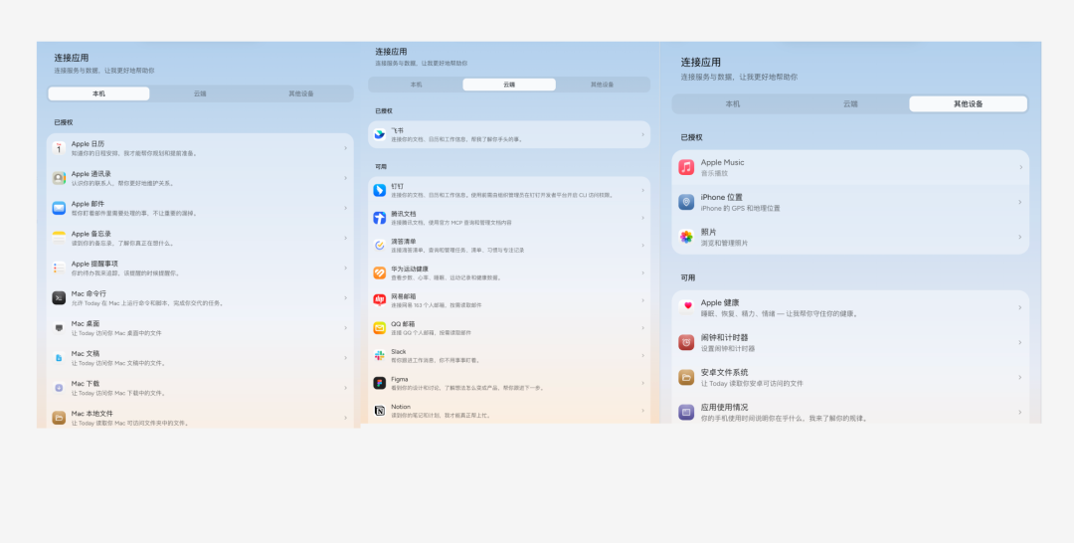Select active 其他设备 tab above Apple Music list
The width and height of the screenshot is (1074, 543).
pyautogui.click(x=968, y=104)
